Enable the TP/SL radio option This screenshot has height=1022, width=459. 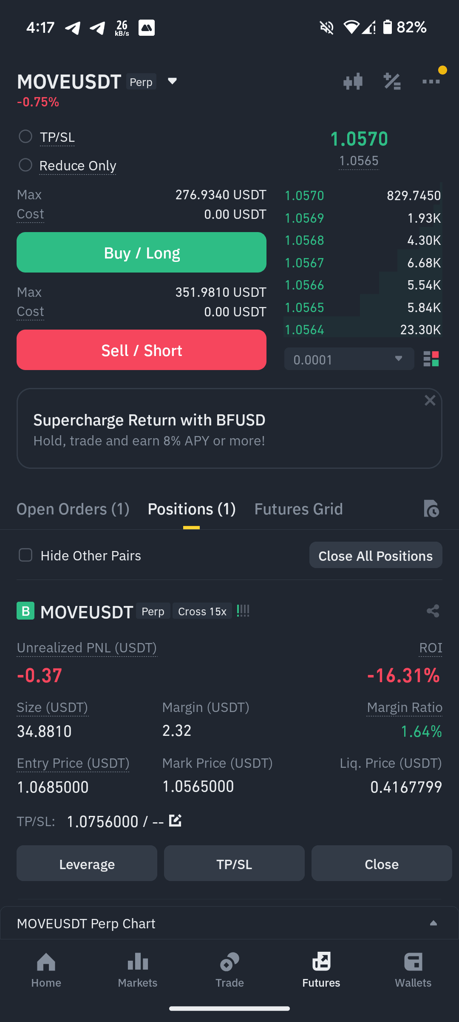coord(25,137)
